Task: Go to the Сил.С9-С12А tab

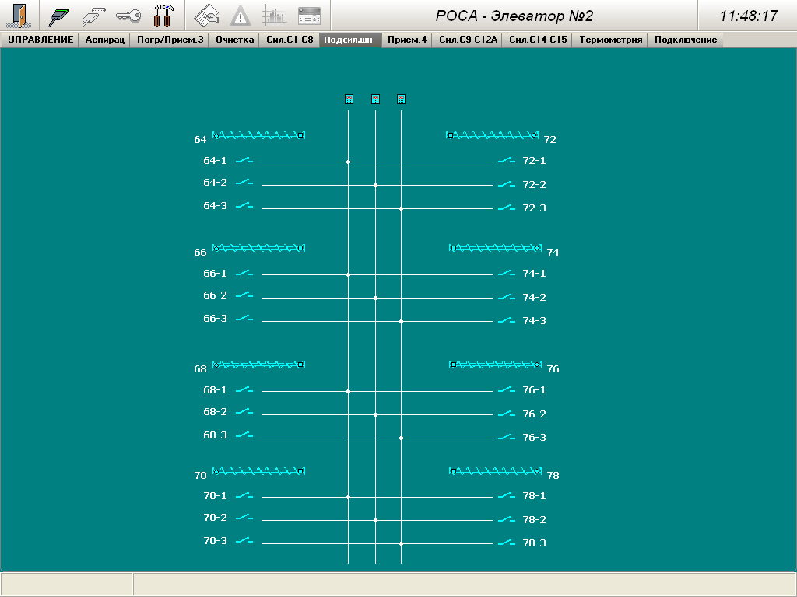Action: tap(468, 40)
